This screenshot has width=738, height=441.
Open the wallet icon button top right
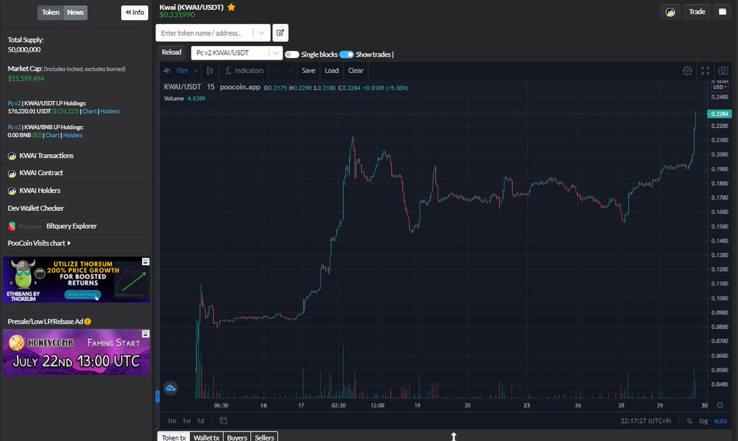[723, 12]
